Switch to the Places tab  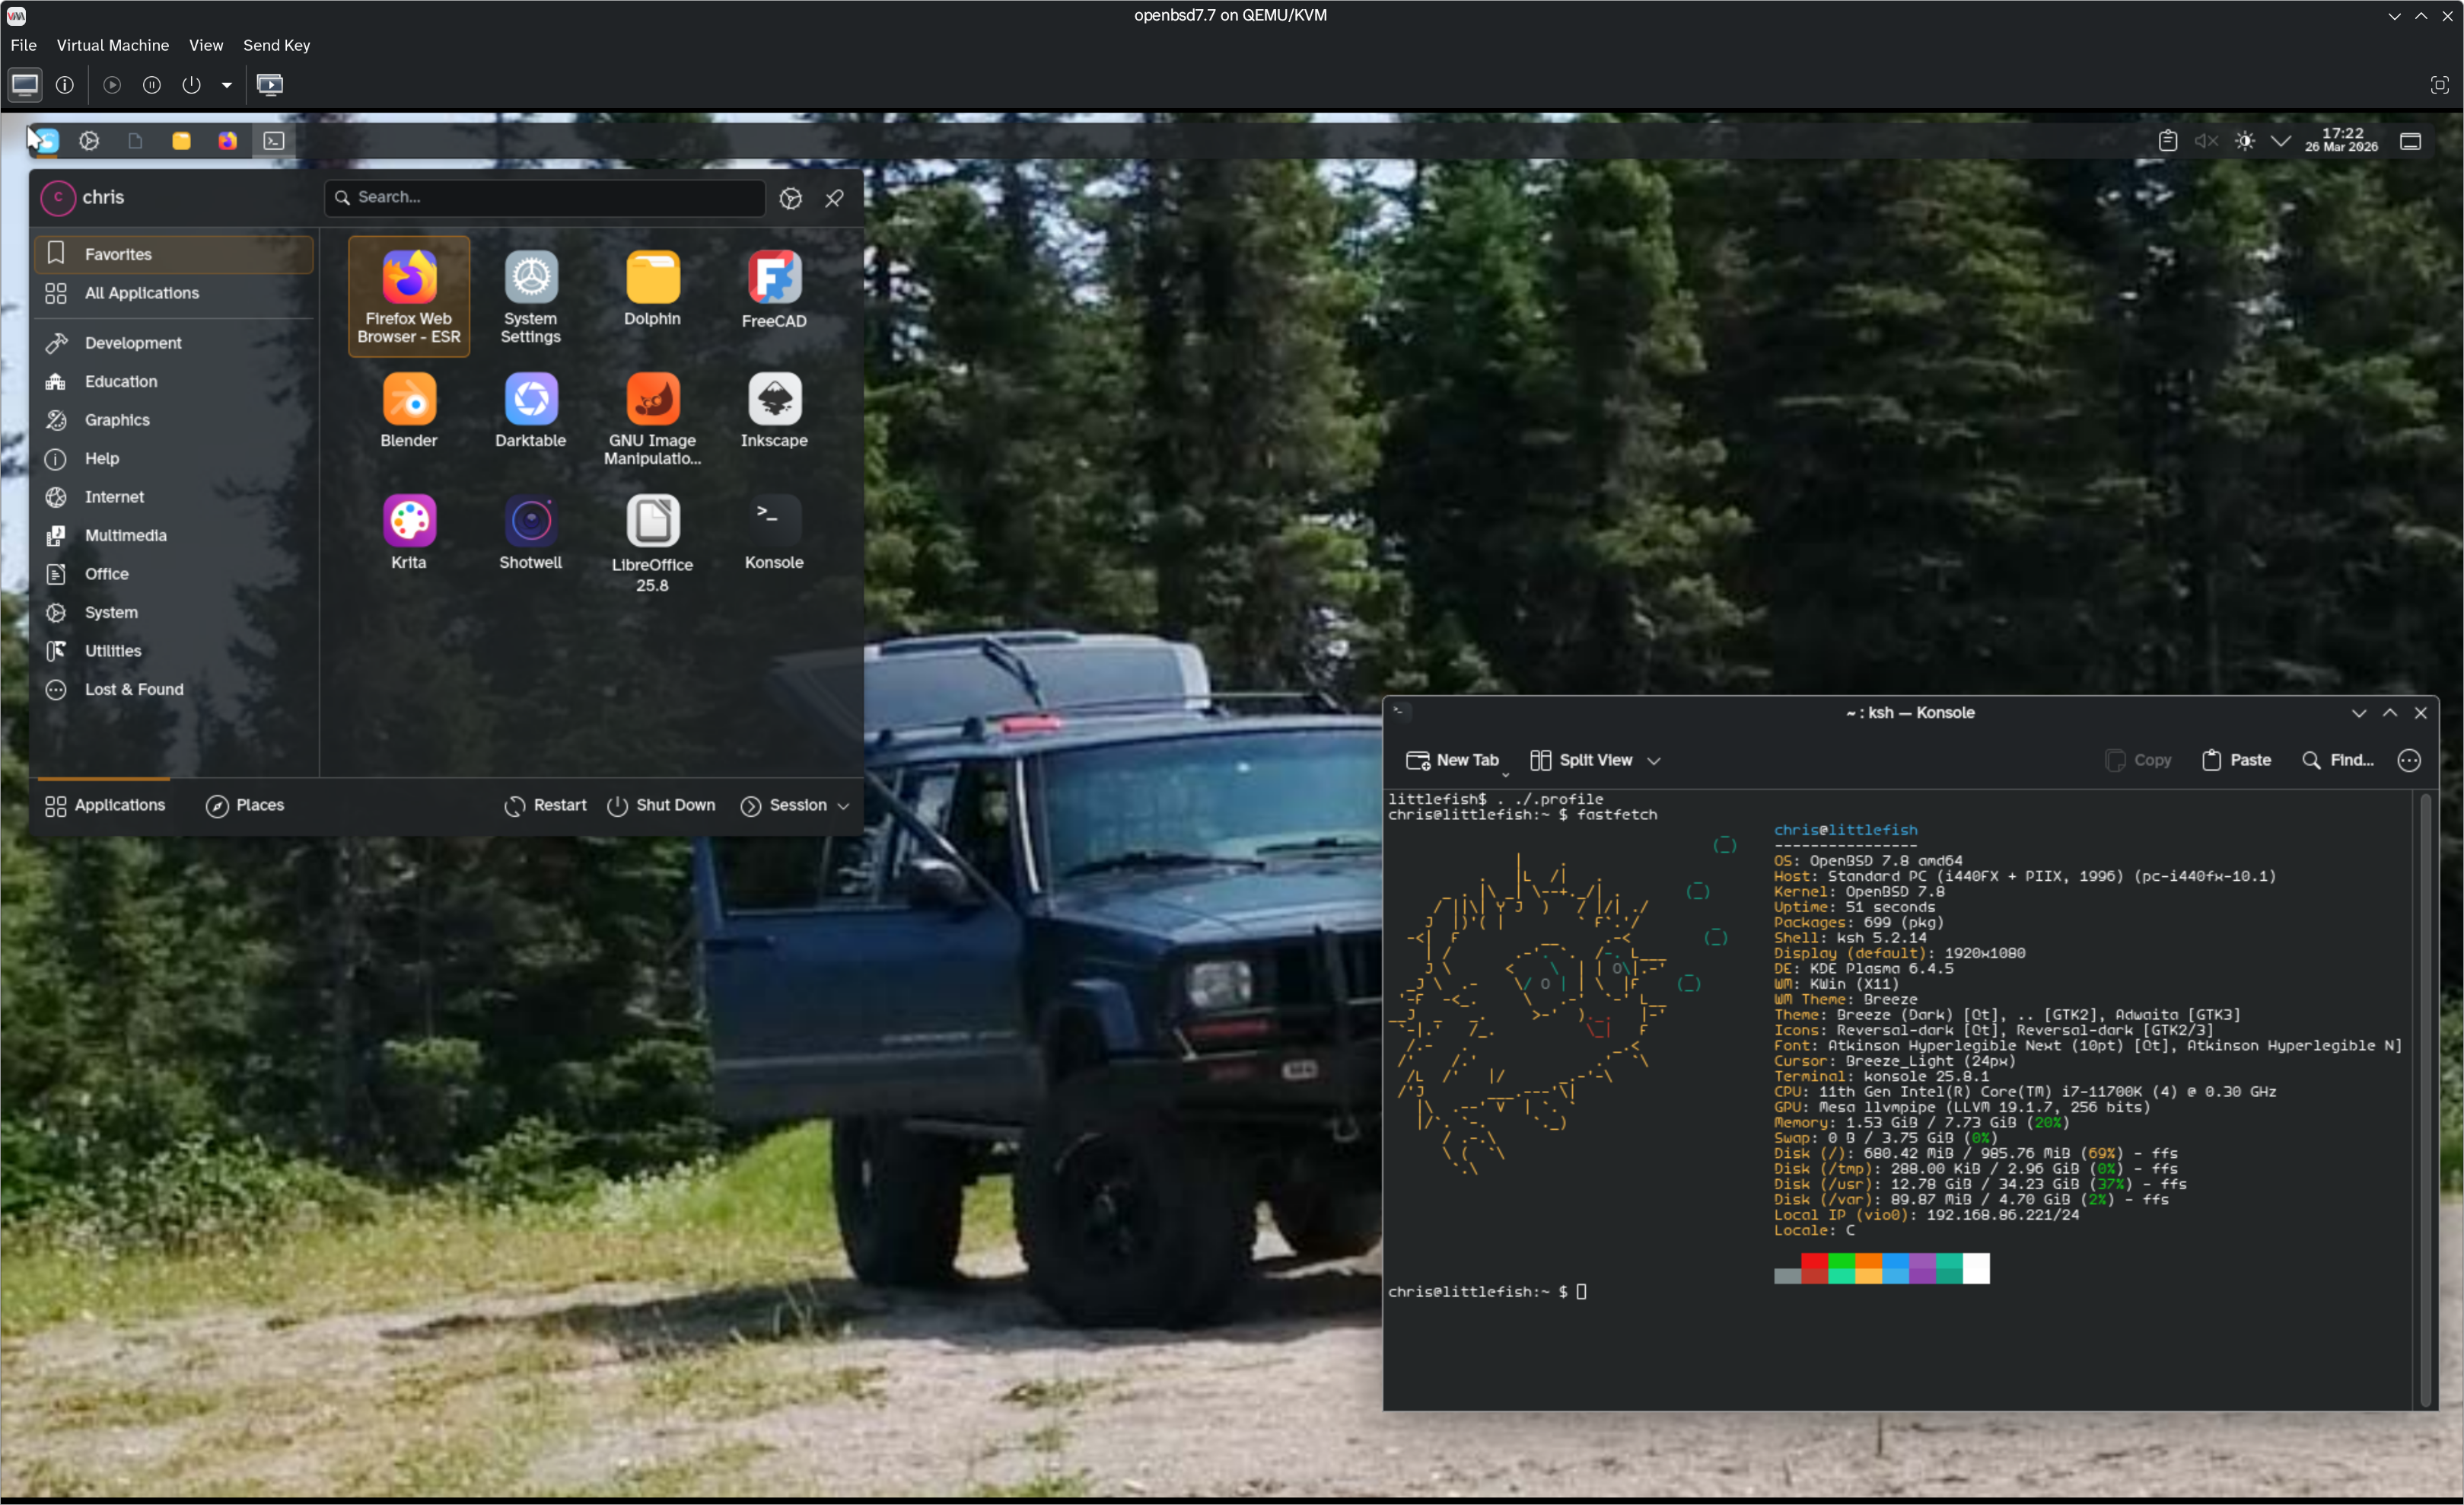[246, 805]
